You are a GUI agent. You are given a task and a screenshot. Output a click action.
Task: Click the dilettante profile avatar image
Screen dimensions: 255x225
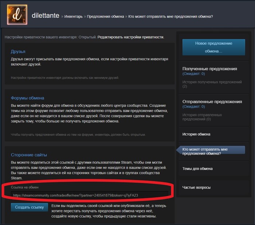coord(17,15)
